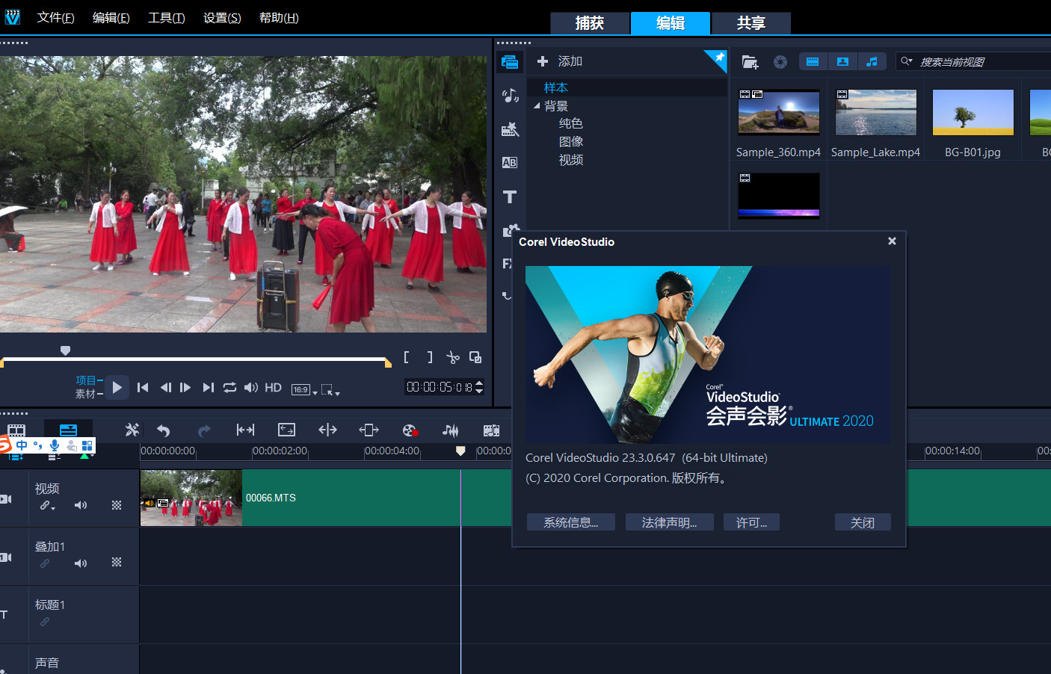This screenshot has width=1051, height=674.
Task: Open the 文件 menu
Action: click(55, 17)
